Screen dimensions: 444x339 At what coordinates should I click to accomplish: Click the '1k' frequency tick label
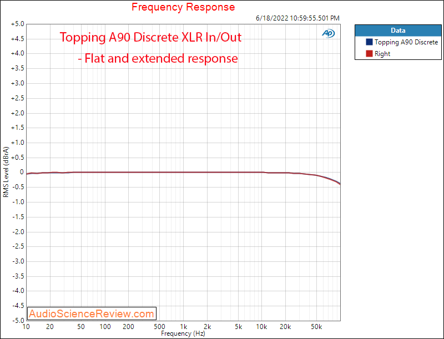click(x=184, y=327)
